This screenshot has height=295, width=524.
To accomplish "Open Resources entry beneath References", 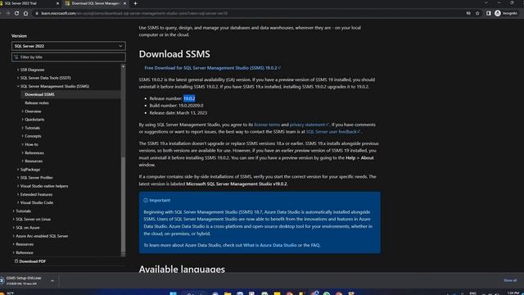I will point(34,161).
